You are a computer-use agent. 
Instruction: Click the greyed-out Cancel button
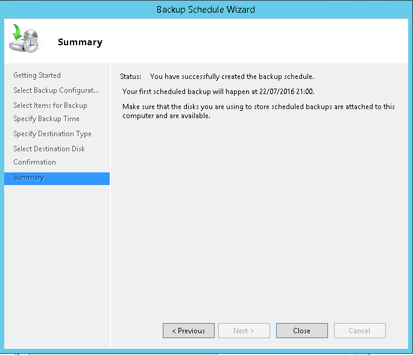(x=360, y=330)
